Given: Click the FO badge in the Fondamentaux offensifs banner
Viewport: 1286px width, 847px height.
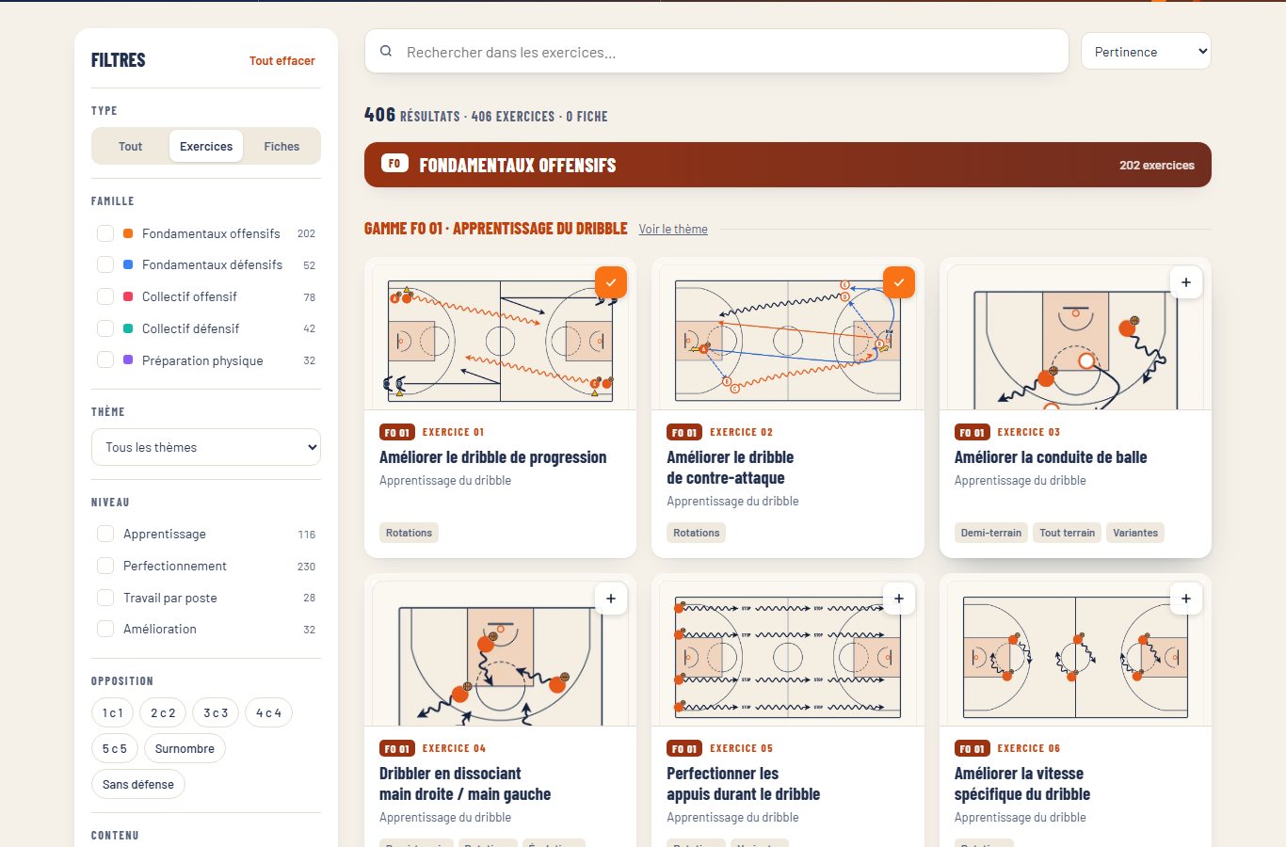Looking at the screenshot, I should [x=394, y=164].
